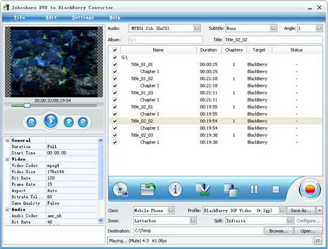Collapse the General section in properties
The height and width of the screenshot is (249, 328).
pos(8,140)
